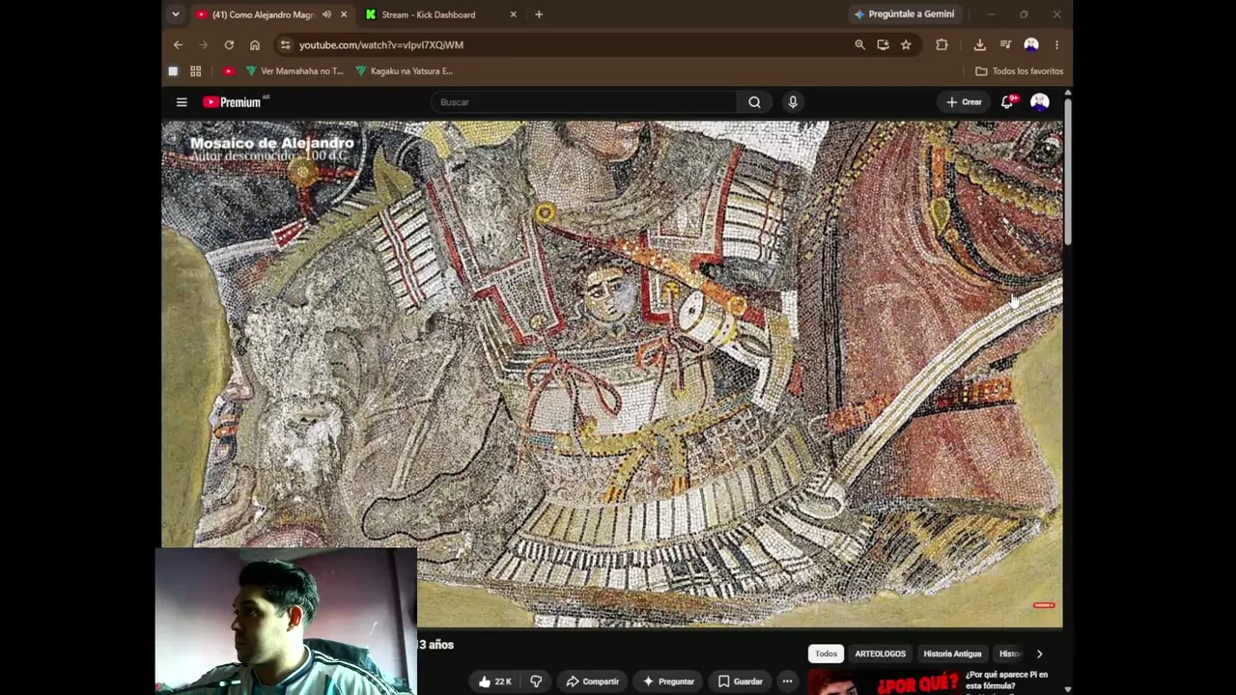Open the '¿Por qué aparece Pi' video thumbnail
The image size is (1236, 695).
(884, 681)
